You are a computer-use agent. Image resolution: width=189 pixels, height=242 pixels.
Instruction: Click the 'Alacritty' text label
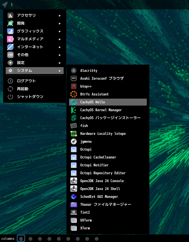tap(89, 71)
